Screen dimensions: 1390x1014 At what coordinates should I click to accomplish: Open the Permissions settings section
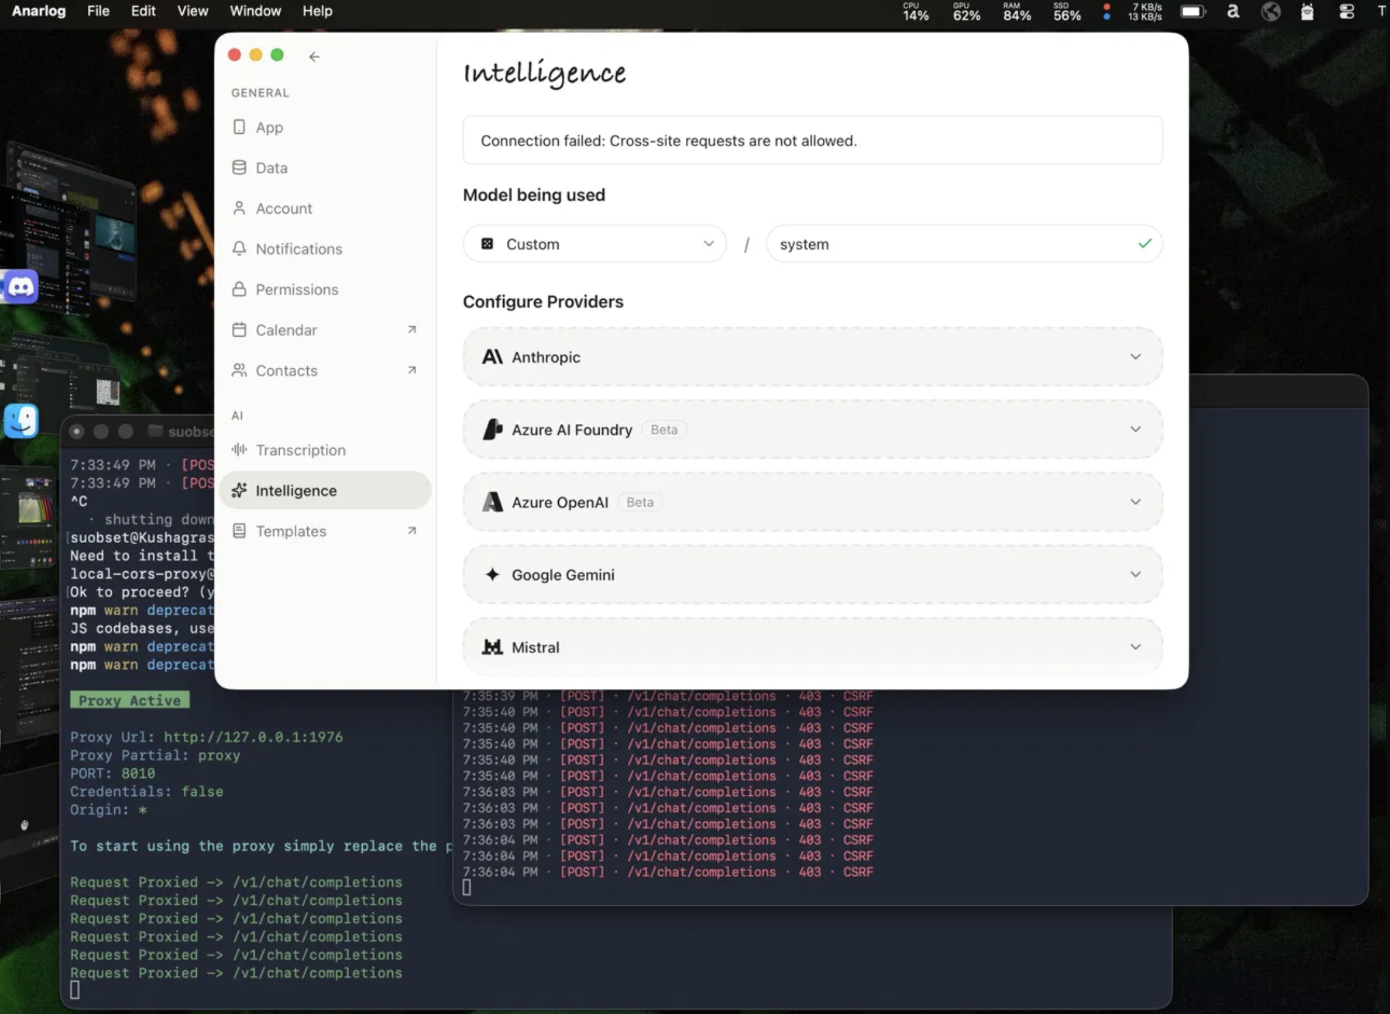326,289
